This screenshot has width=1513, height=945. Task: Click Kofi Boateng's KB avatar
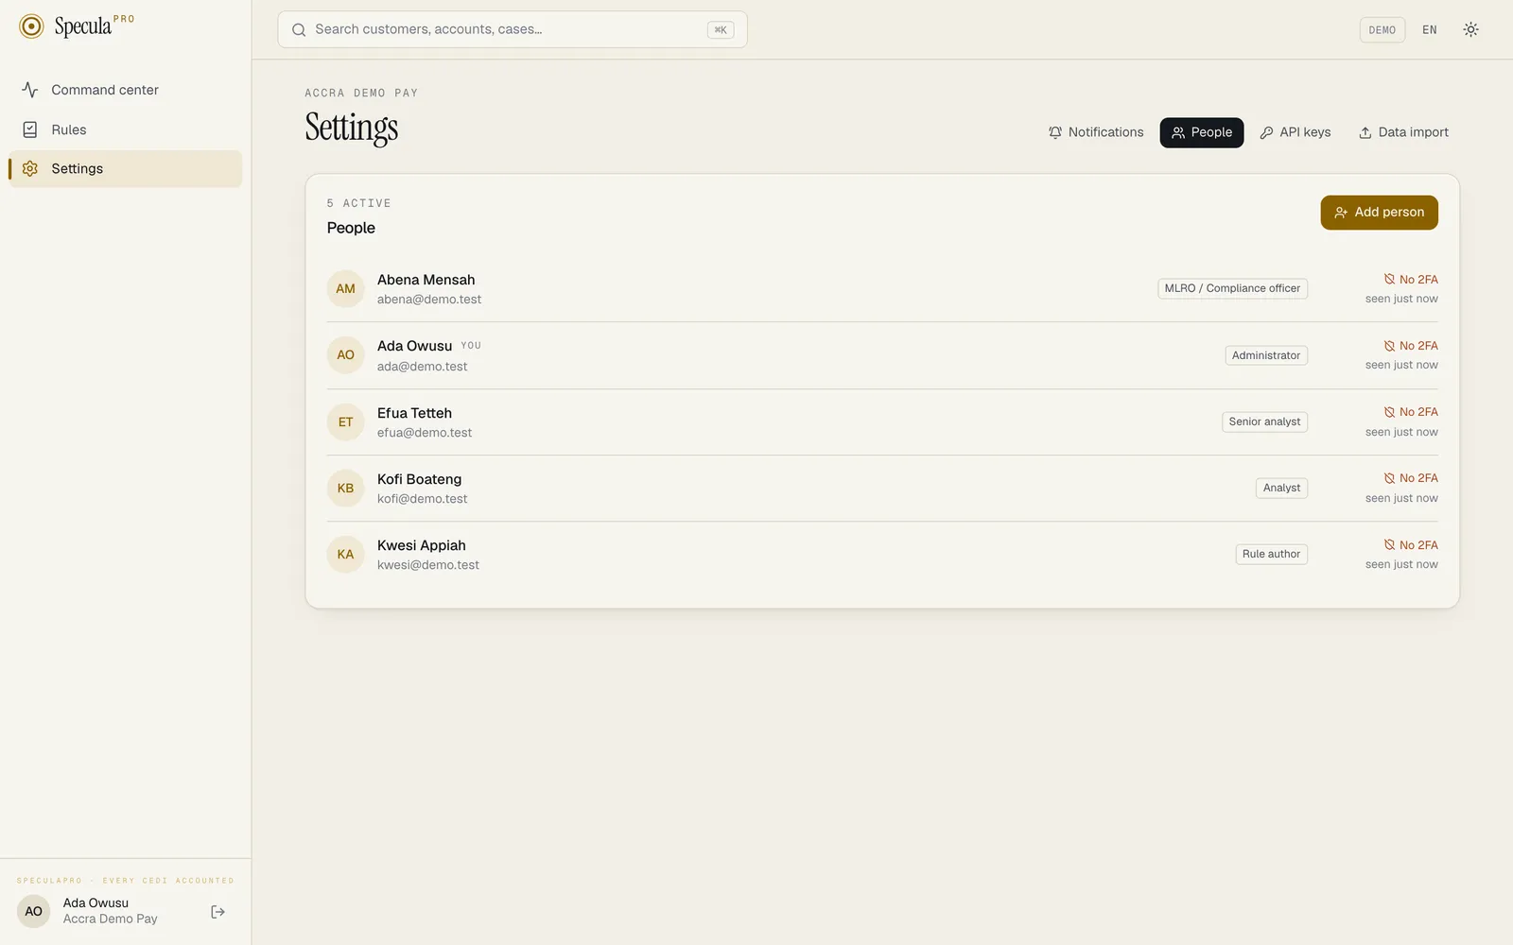coord(345,489)
